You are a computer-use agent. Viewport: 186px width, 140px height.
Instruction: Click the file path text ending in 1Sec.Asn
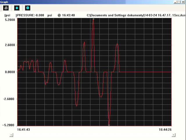(136, 15)
